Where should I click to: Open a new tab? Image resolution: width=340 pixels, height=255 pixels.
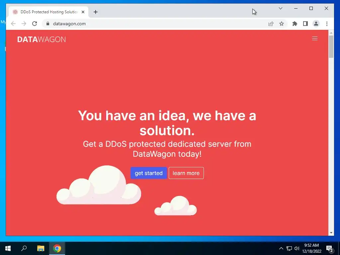(x=96, y=12)
